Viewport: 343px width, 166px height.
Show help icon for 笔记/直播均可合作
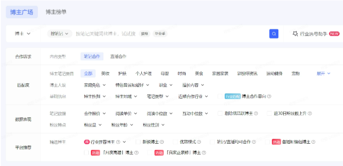[x=254, y=142]
